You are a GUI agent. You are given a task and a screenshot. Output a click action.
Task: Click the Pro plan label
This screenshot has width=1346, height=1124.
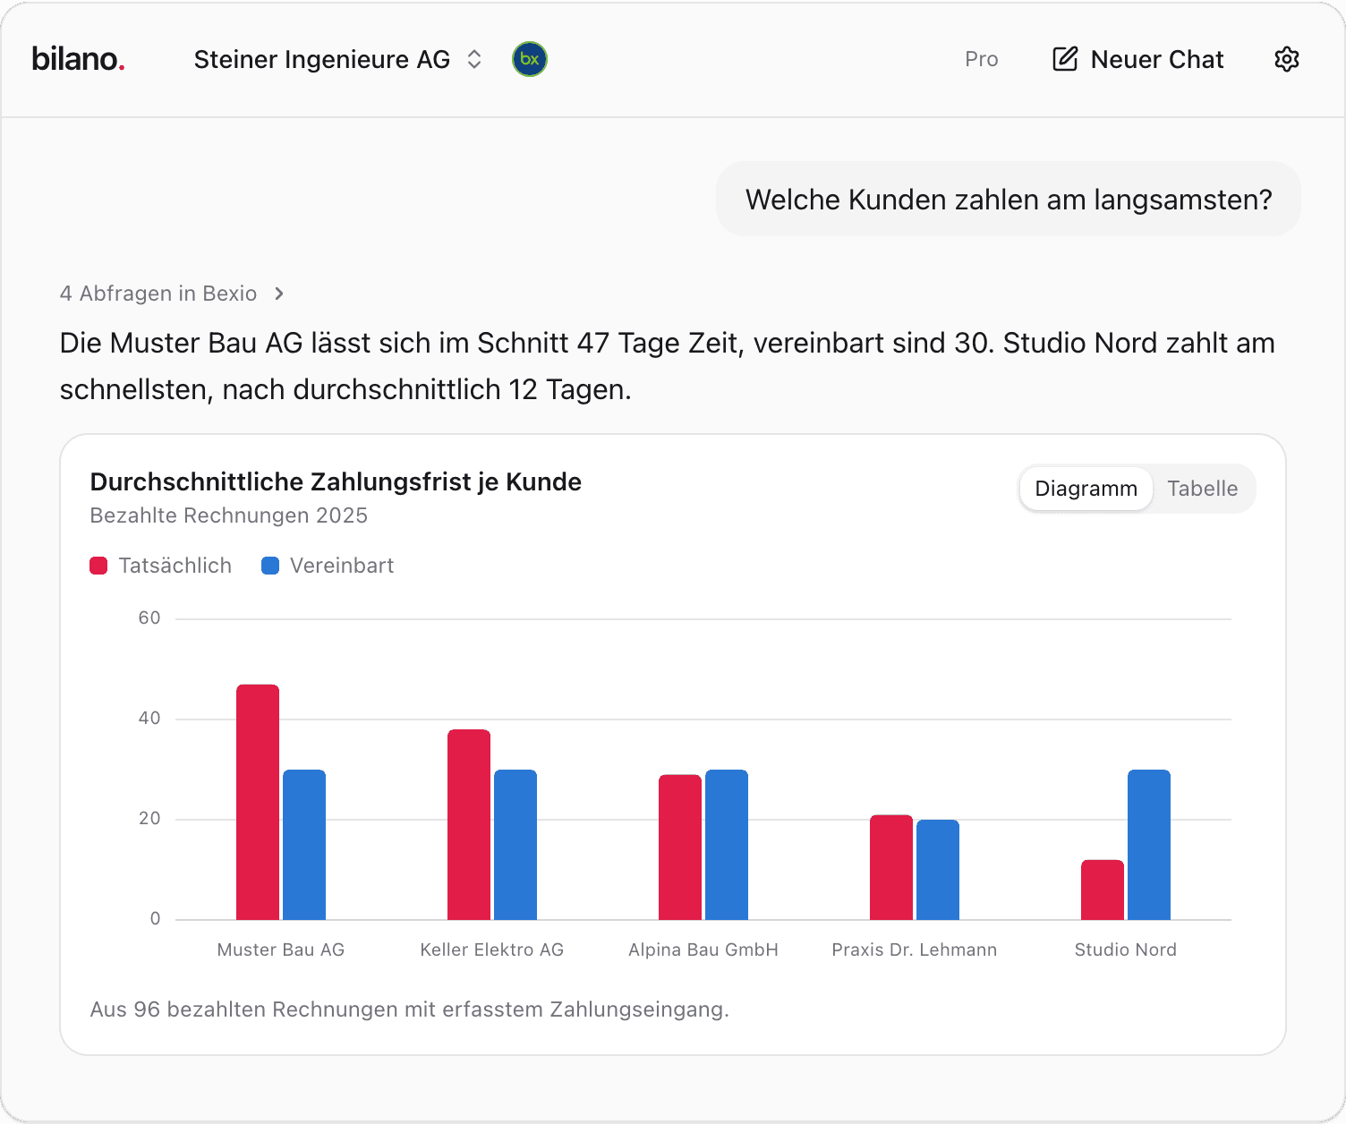pyautogui.click(x=981, y=59)
